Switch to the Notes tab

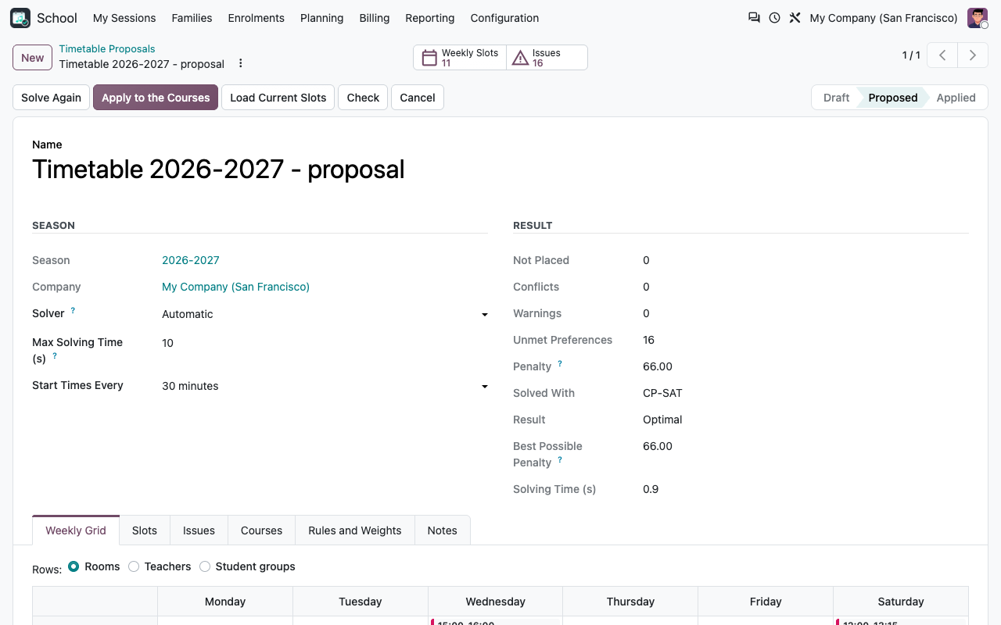tap(443, 530)
